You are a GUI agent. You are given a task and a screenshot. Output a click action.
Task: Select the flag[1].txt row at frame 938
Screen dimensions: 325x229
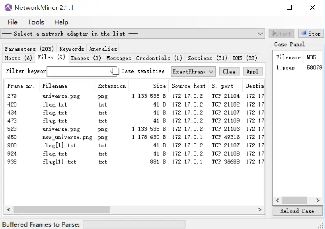coord(134,162)
